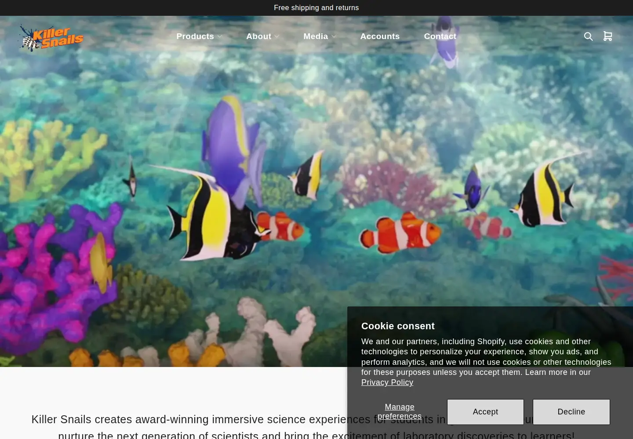This screenshot has height=439, width=633.
Task: Accept cookies in consent banner
Action: [x=485, y=412]
